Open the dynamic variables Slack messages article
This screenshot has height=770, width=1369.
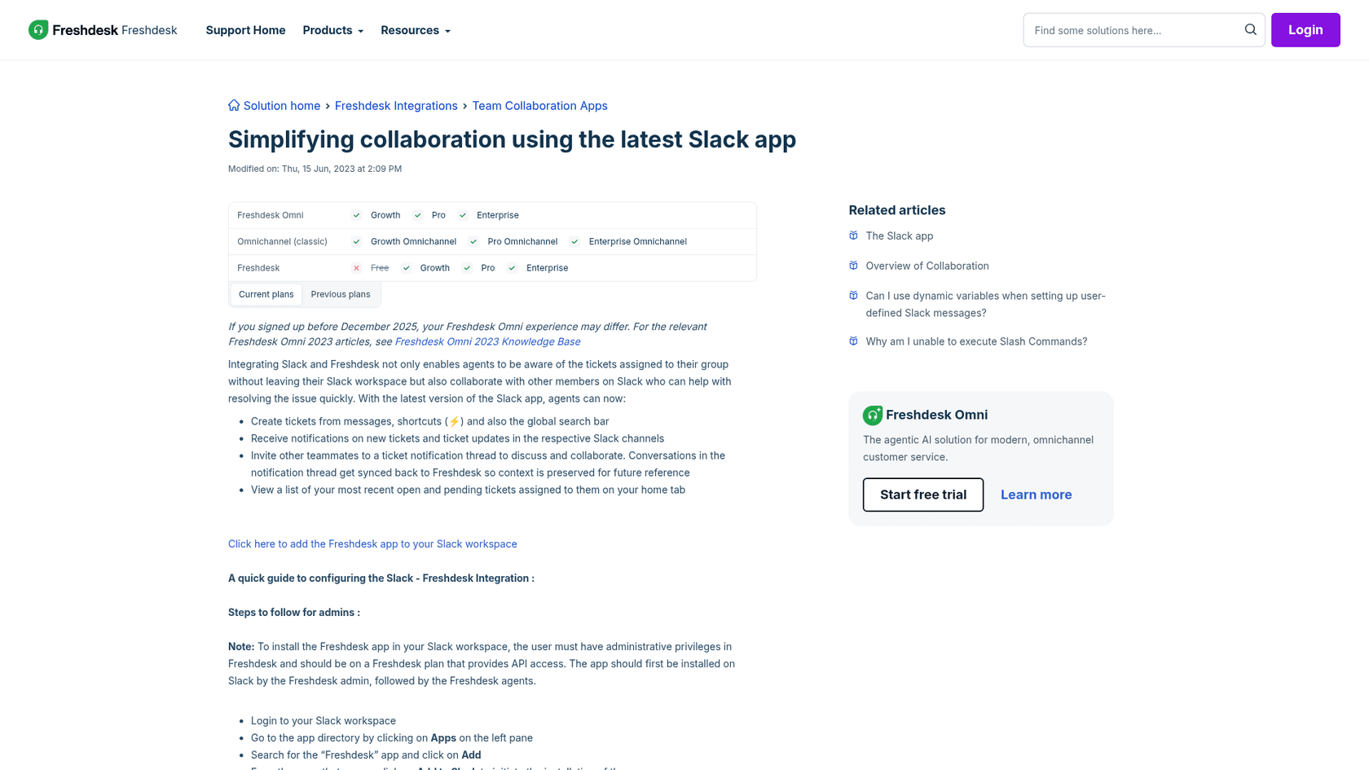pyautogui.click(x=985, y=304)
